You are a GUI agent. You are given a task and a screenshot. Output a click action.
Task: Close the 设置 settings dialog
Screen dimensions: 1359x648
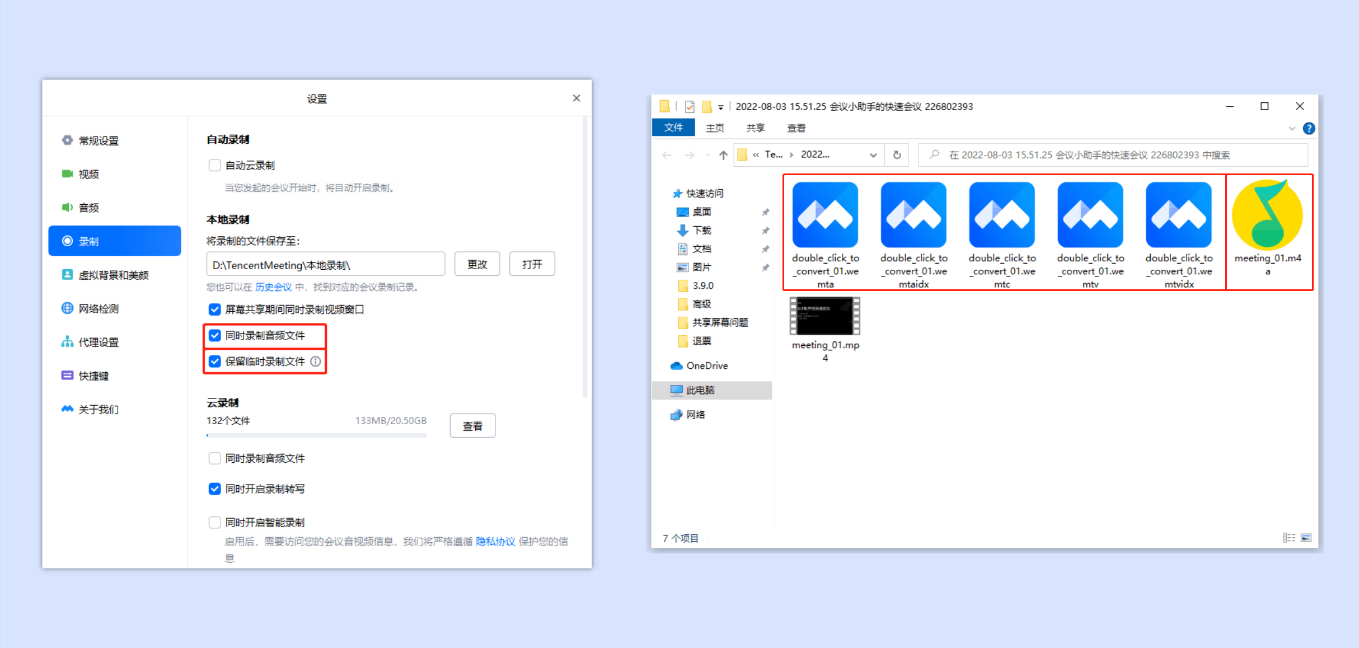(577, 98)
